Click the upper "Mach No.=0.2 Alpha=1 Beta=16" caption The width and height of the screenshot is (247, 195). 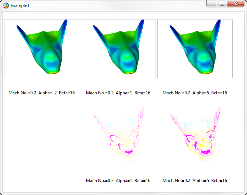click(x=118, y=93)
